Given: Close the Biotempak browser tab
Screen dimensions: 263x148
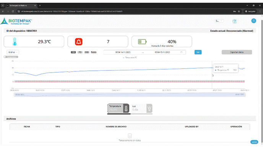Looking at the screenshot, I should (35, 5).
